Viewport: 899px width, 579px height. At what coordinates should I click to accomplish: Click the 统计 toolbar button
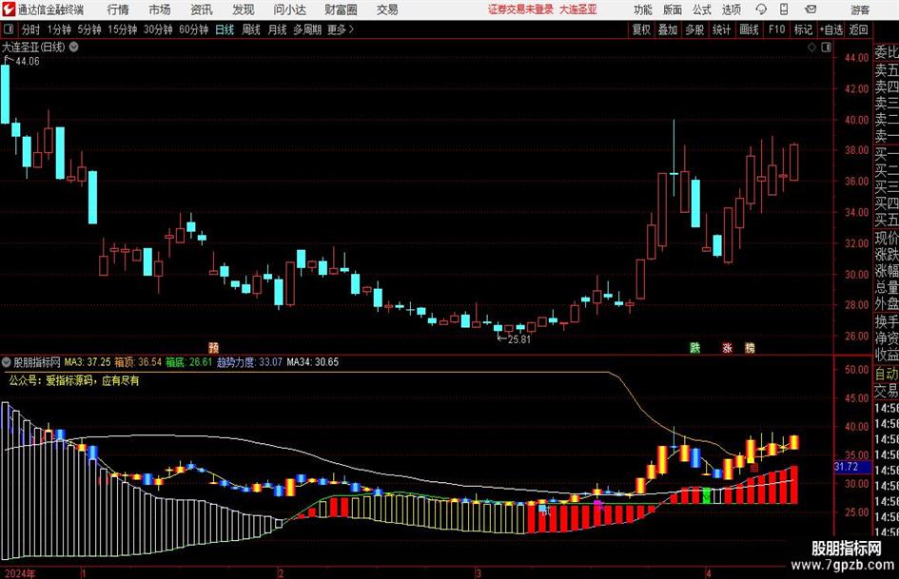pos(721,29)
